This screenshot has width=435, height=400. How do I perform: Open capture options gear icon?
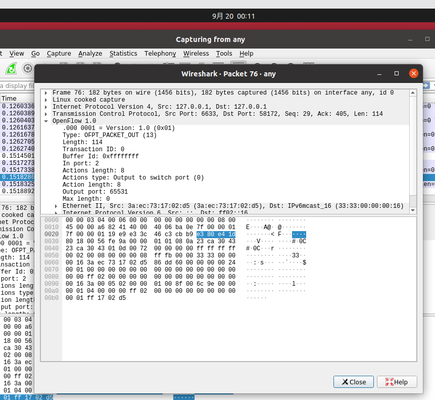pos(27,68)
